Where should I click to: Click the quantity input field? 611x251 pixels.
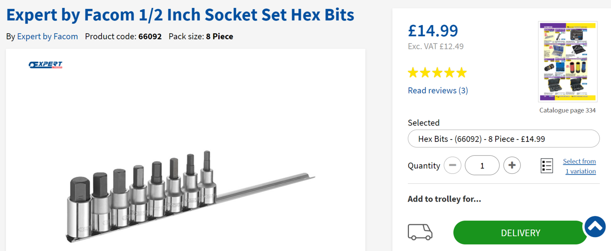click(482, 165)
